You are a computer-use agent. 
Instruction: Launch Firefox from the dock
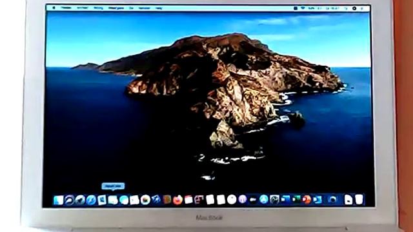tap(178, 200)
